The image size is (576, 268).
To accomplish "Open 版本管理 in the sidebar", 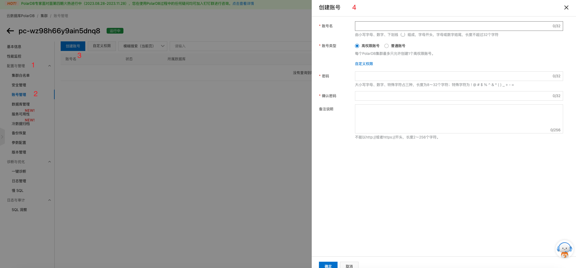I will 19,152.
